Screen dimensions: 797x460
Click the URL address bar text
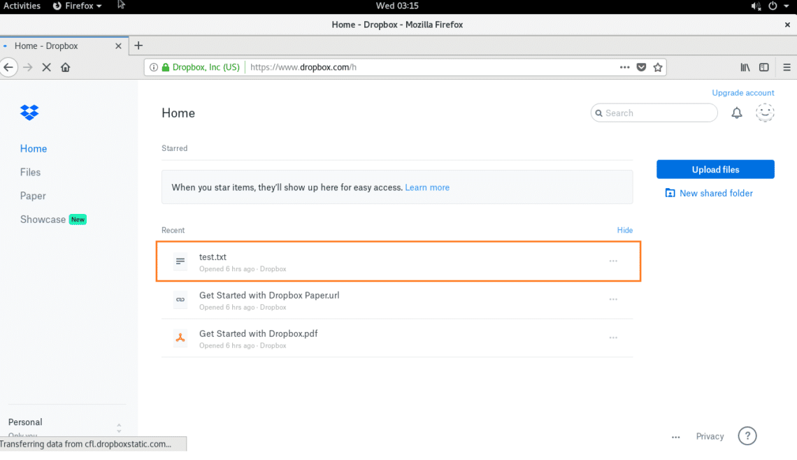303,67
